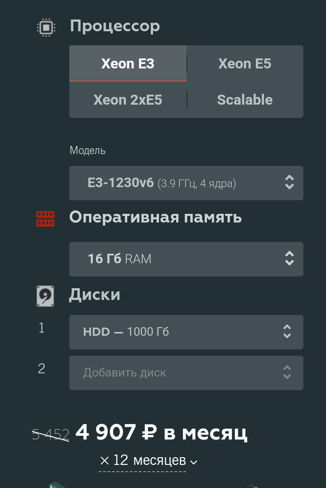Click the up-down arrows in the 16 Гб RAM field
This screenshot has width=326, height=488.
click(290, 258)
